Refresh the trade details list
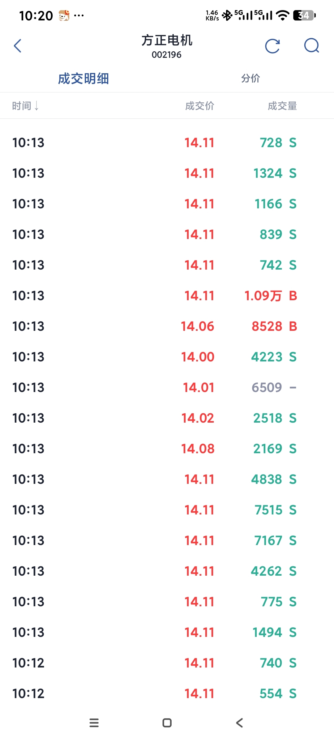The height and width of the screenshot is (742, 334). point(272,46)
